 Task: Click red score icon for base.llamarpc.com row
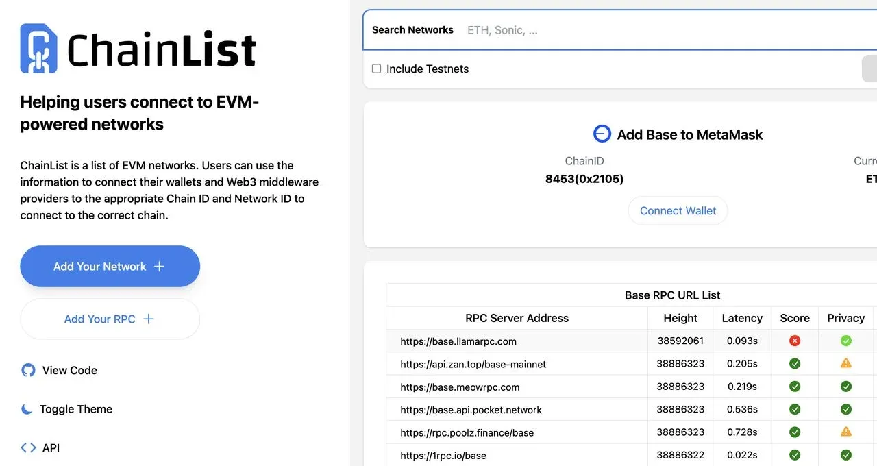coord(794,340)
